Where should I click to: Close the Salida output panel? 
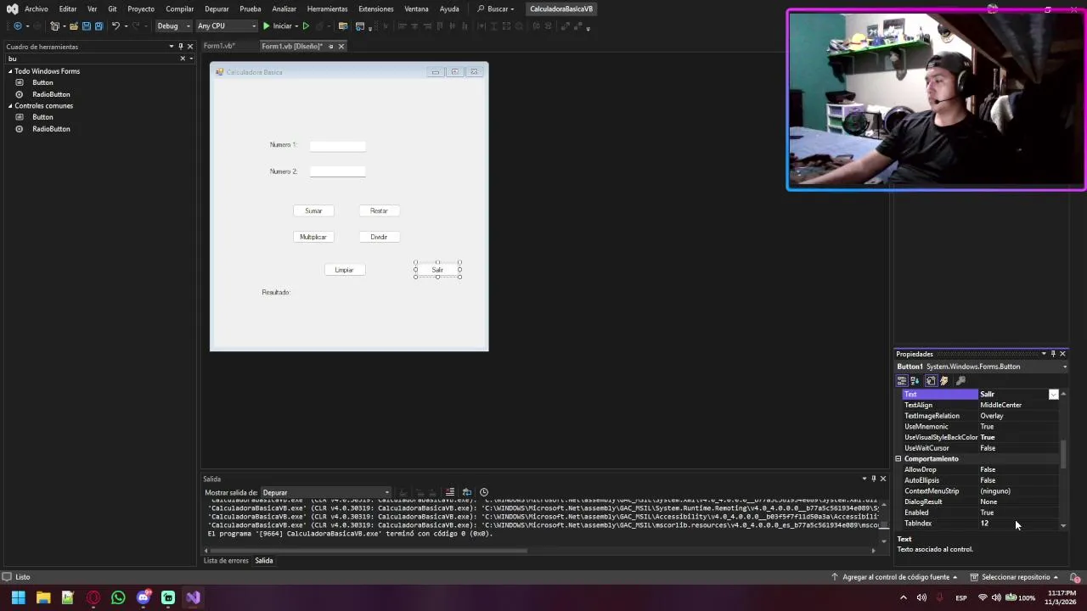tap(882, 479)
